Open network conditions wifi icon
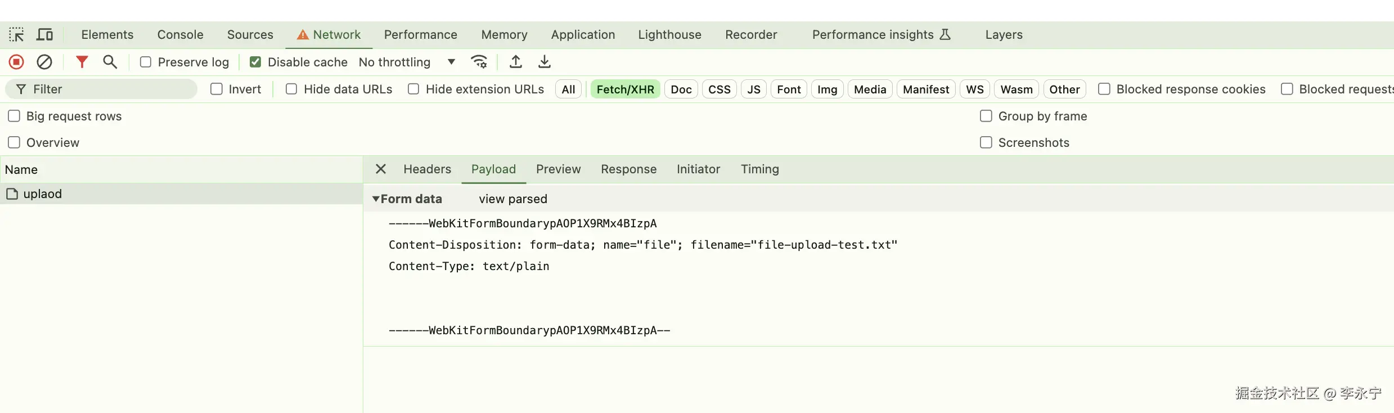Image resolution: width=1394 pixels, height=413 pixels. [479, 62]
